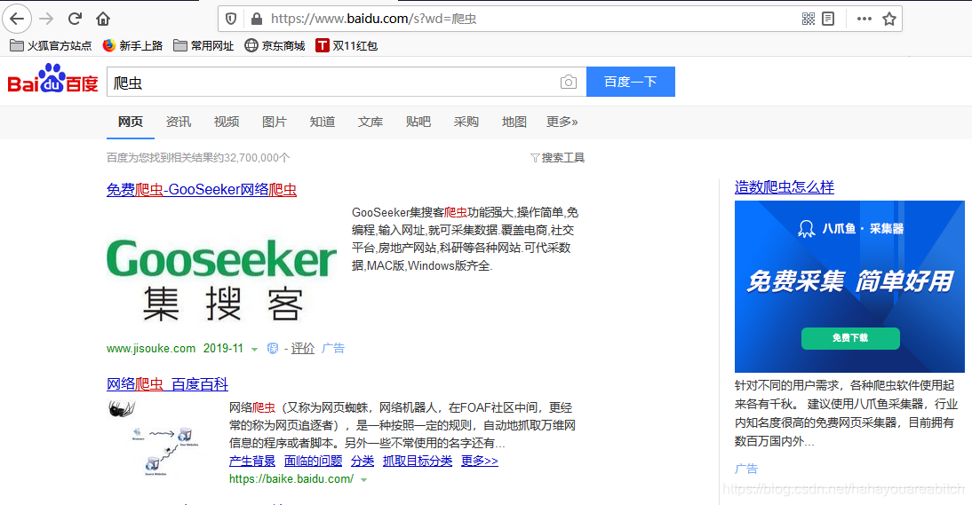The image size is (972, 505).
Task: Open the www.jisouke.com green URL
Action: coord(151,349)
